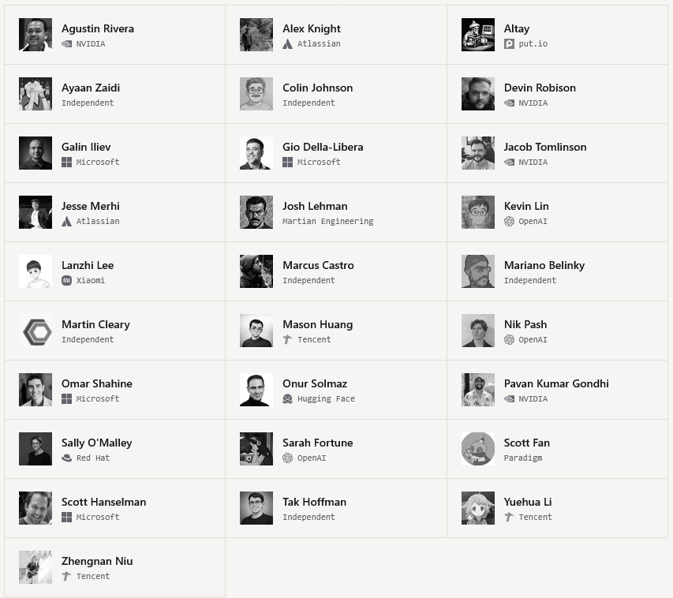673x598 pixels.
Task: Click the Paradigm label under Scott Fan
Action: pos(523,458)
